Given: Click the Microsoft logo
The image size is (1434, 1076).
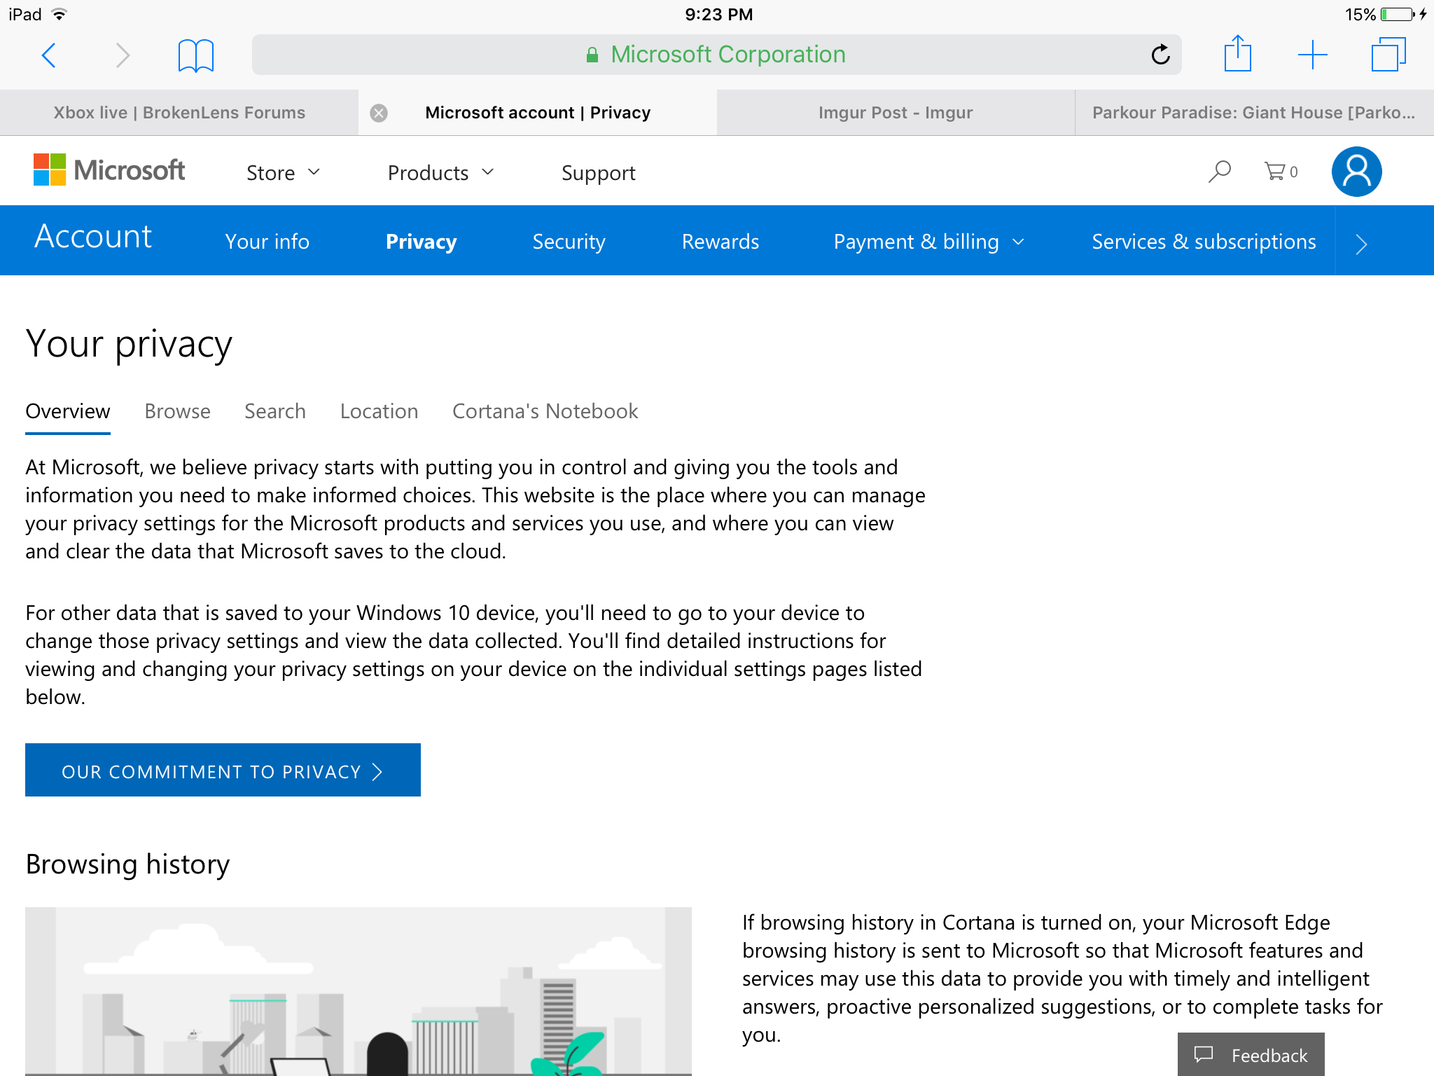Looking at the screenshot, I should point(109,170).
